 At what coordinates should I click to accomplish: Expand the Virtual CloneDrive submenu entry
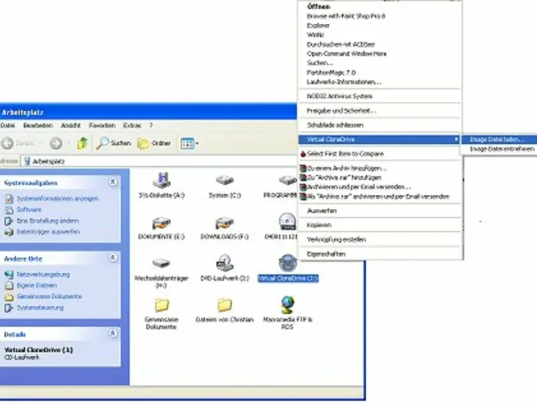379,139
